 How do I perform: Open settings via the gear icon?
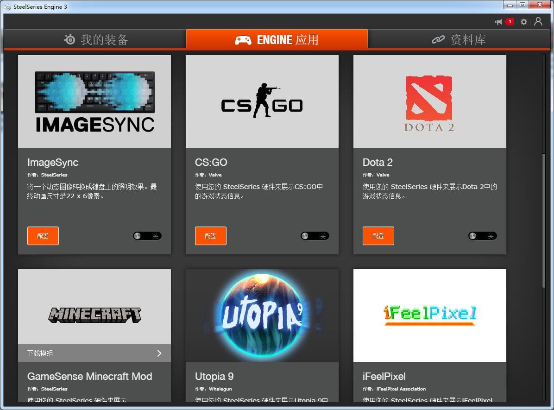524,22
